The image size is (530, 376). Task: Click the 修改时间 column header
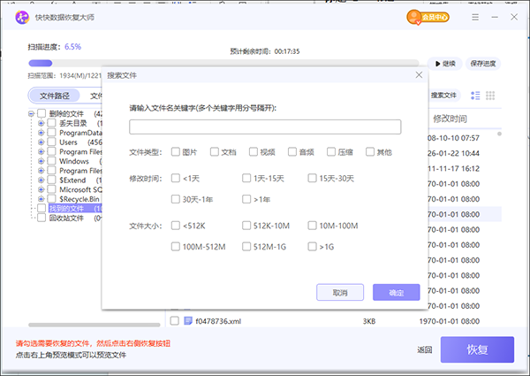450,119
